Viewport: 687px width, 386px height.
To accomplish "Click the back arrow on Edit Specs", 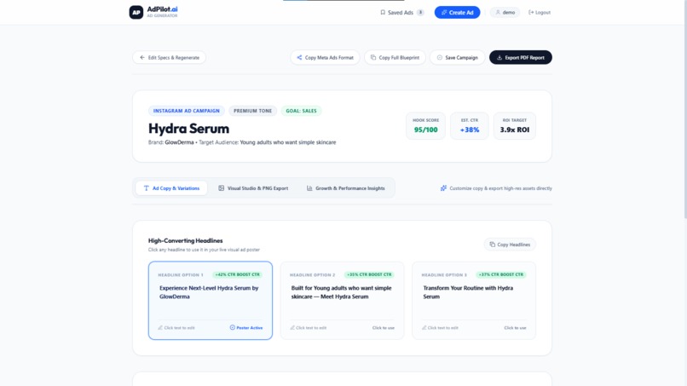I will tap(142, 57).
